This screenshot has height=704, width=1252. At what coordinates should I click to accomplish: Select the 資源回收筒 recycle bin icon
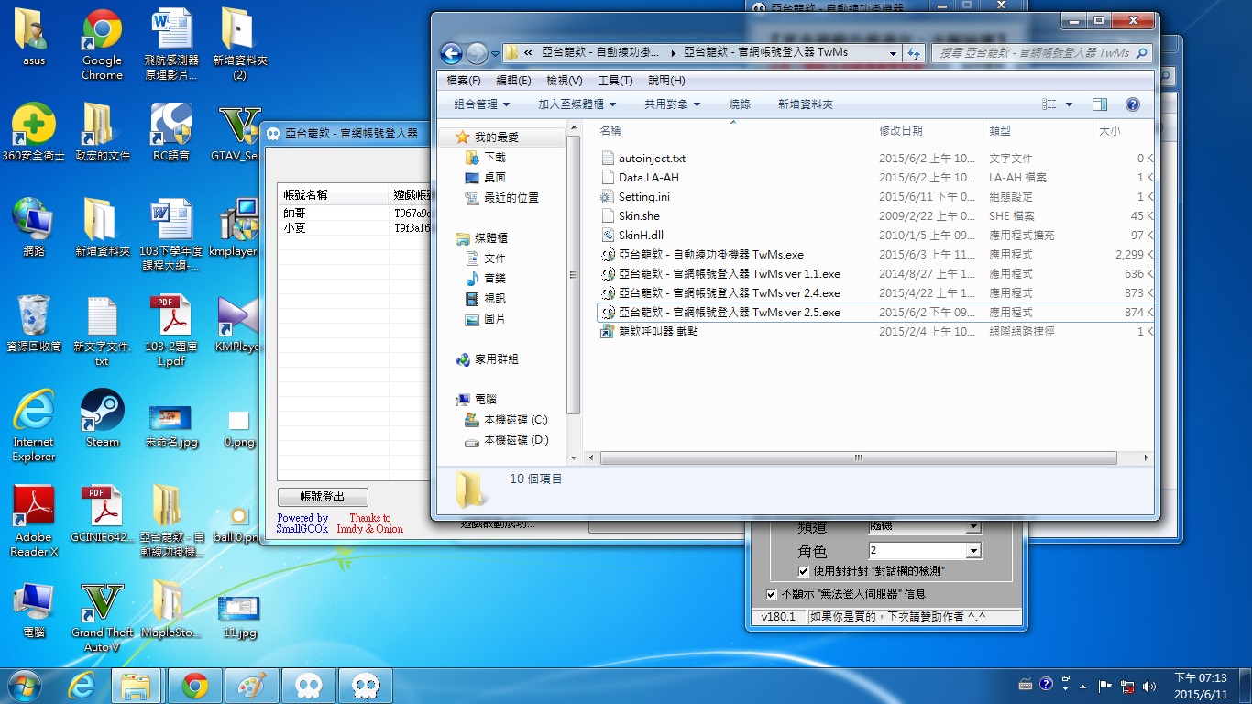pos(34,323)
